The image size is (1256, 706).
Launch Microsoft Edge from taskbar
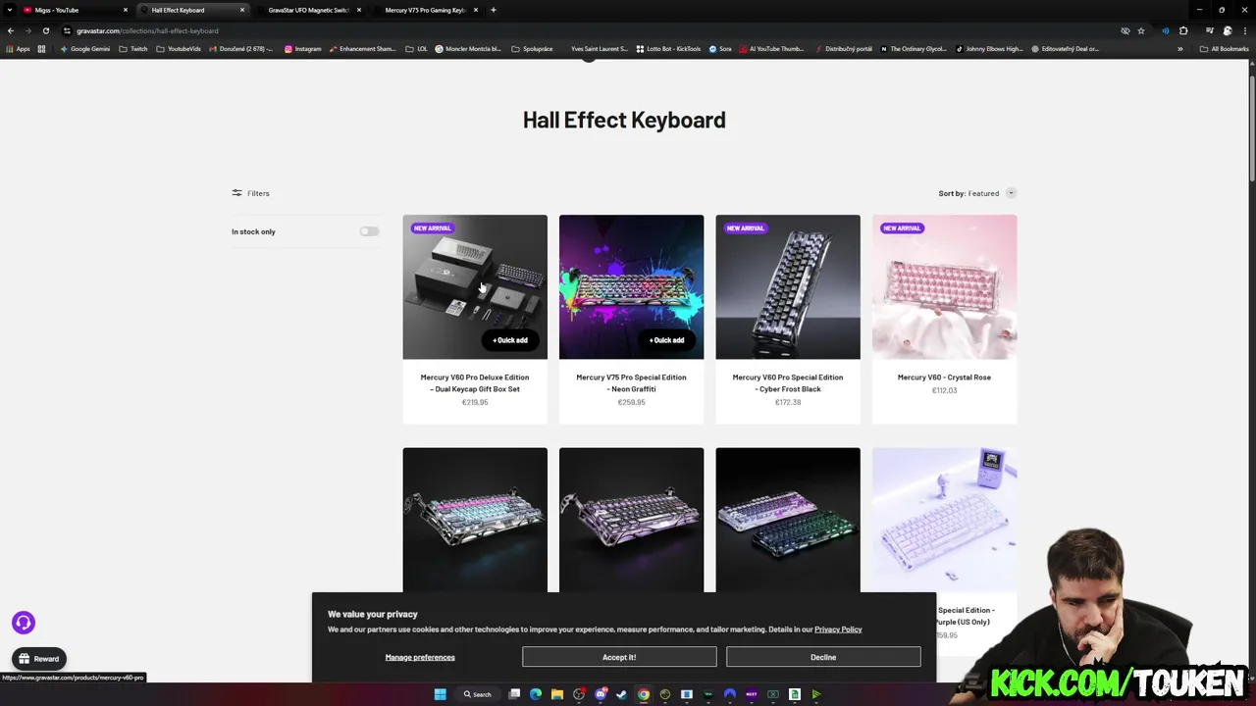coord(536,694)
